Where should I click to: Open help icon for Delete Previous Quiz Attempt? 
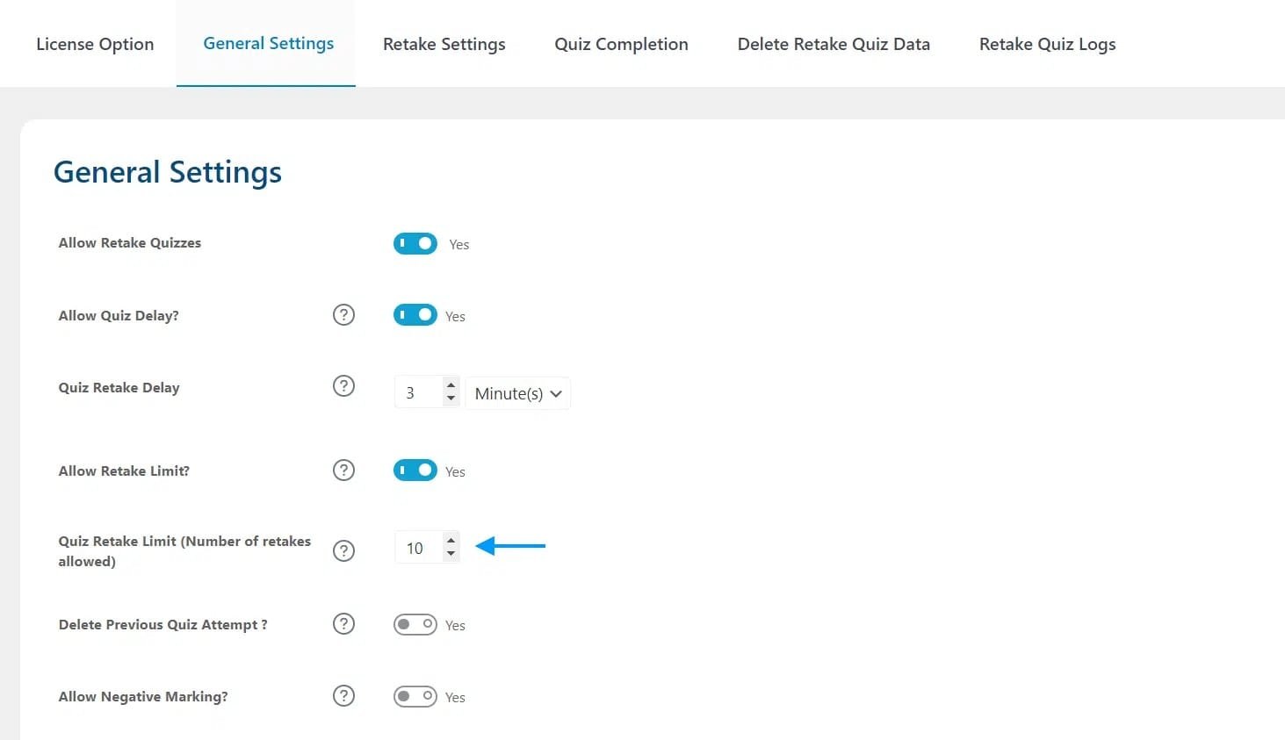(343, 623)
